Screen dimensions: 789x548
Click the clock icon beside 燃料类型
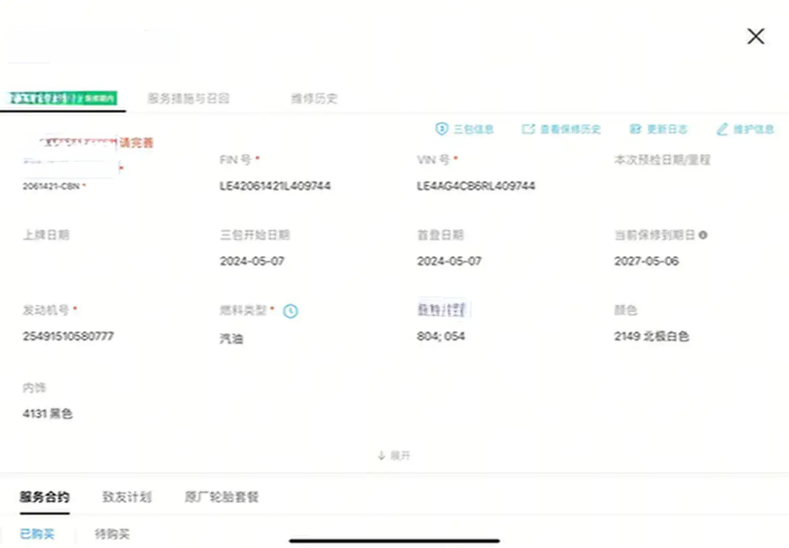[x=290, y=311]
